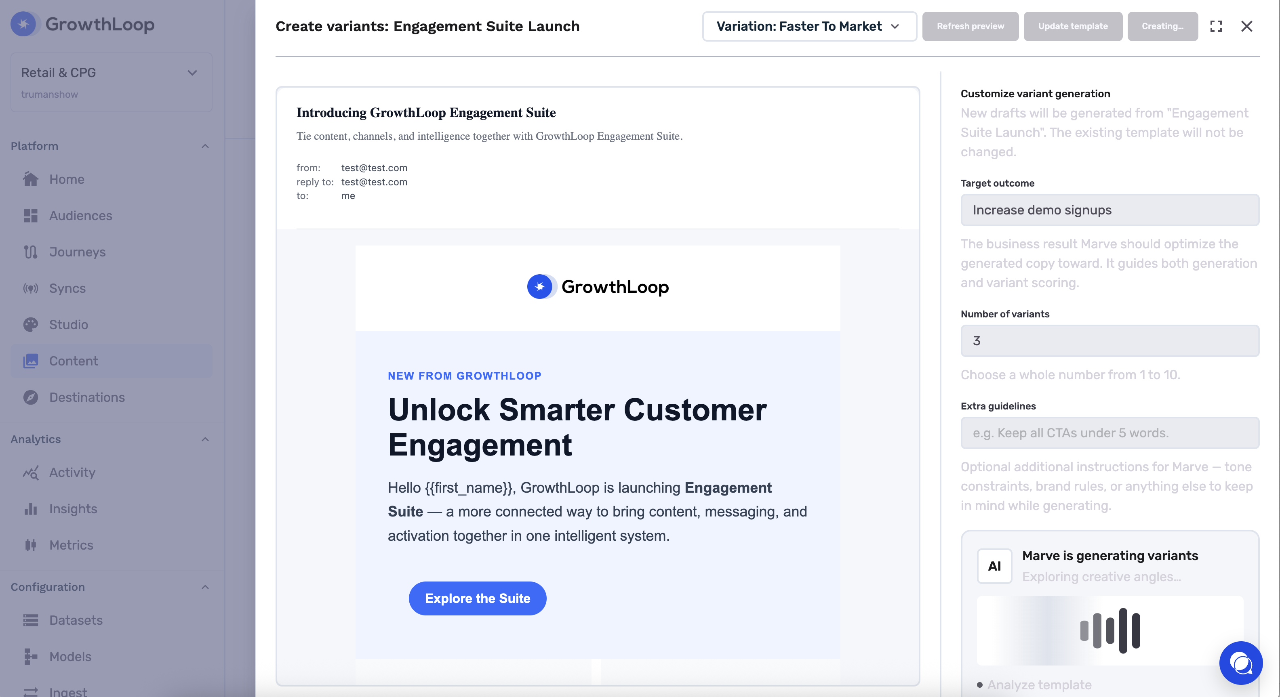Select the Content image icon
The image size is (1280, 697).
tap(30, 361)
